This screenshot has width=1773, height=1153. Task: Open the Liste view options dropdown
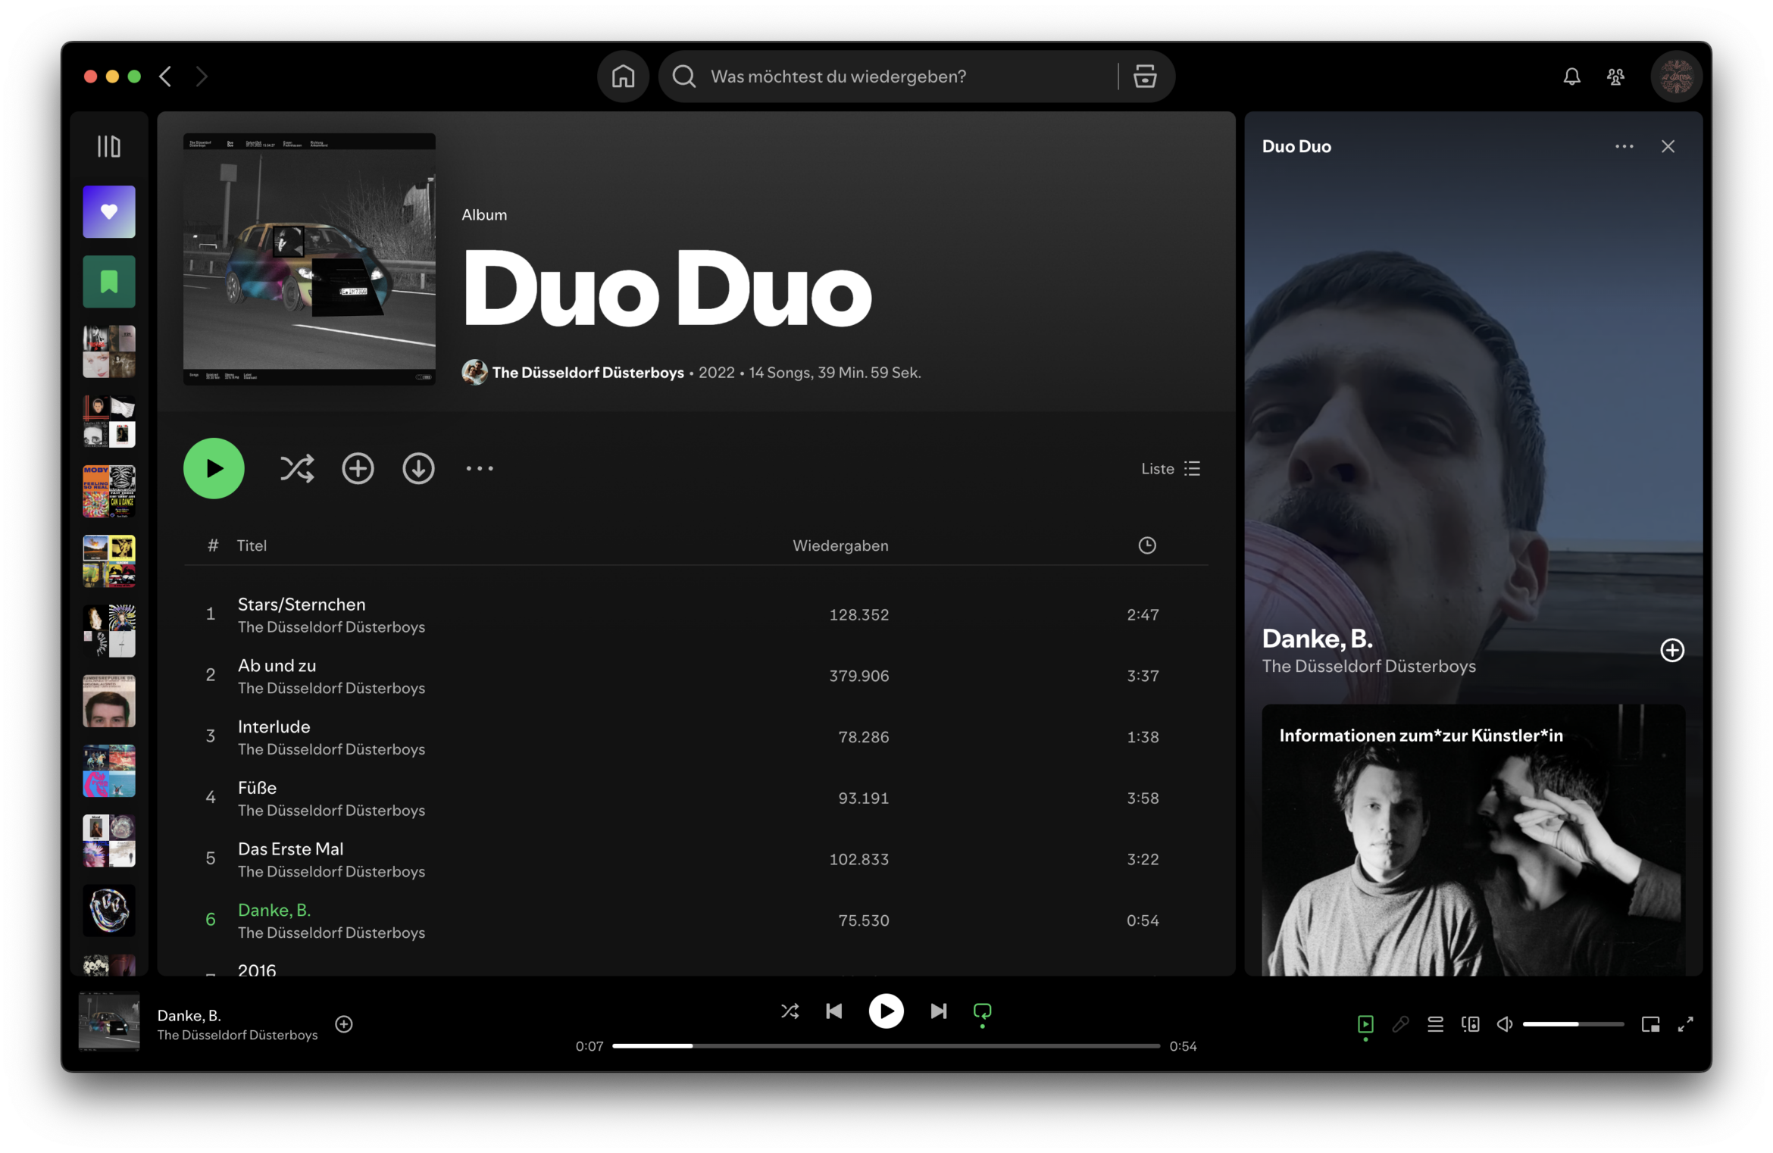click(x=1171, y=469)
